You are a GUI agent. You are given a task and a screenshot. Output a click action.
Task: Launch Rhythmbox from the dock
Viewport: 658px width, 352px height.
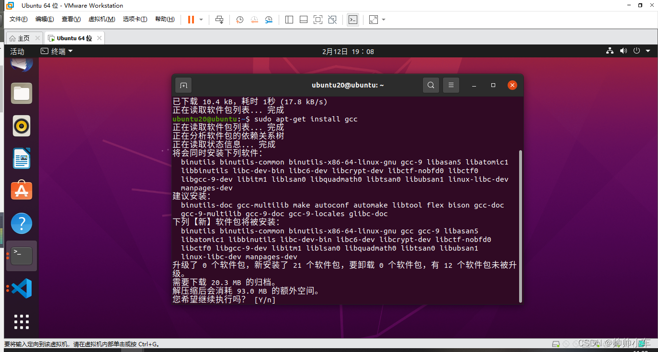pyautogui.click(x=22, y=126)
